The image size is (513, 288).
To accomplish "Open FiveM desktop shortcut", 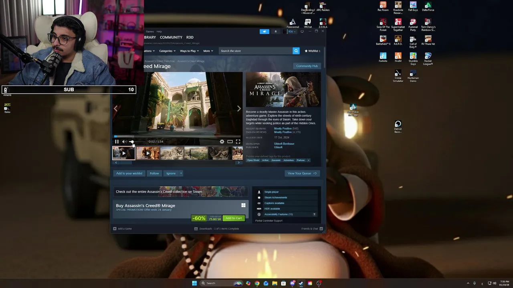I will point(398,57).
